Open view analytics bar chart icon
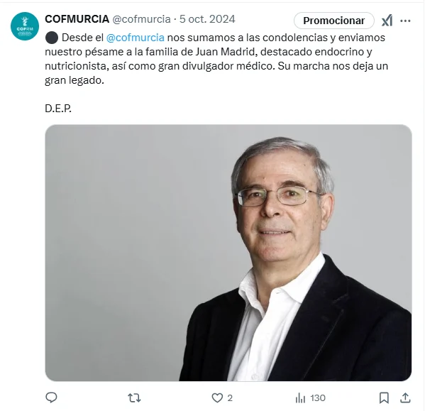 [300, 398]
